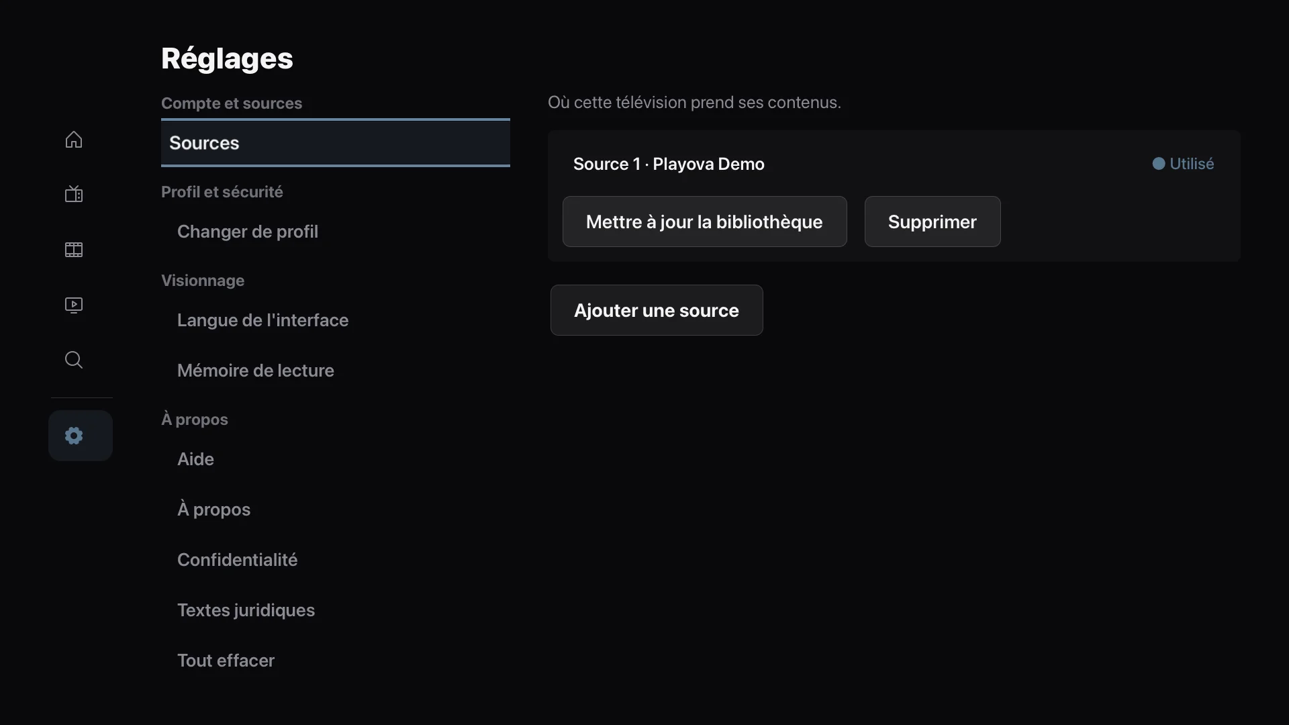Click the Source 1 · Playova Demo title

point(669,164)
